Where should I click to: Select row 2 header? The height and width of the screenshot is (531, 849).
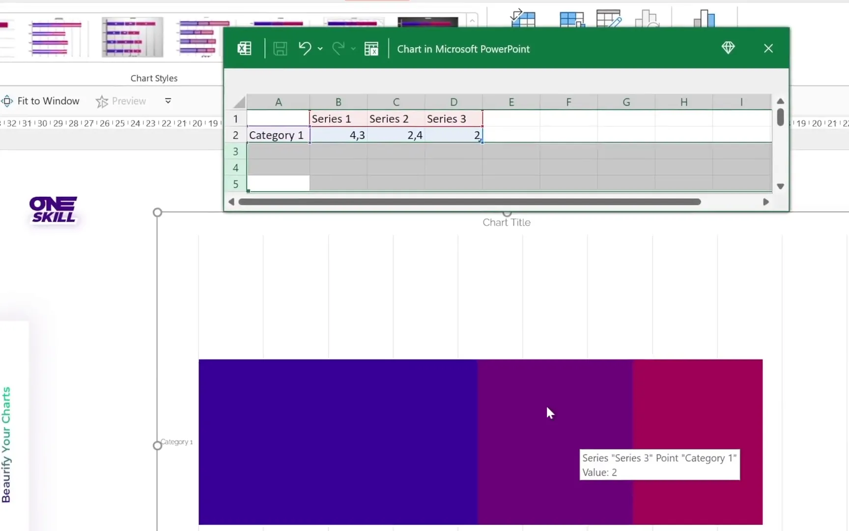point(236,135)
